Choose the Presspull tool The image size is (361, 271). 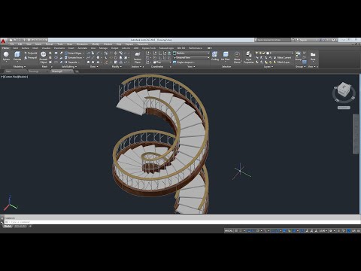(31, 58)
